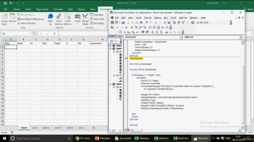This screenshot has width=254, height=142.
Task: Click code window horizontal scrollbar thumb
Action: pyautogui.click(x=137, y=130)
